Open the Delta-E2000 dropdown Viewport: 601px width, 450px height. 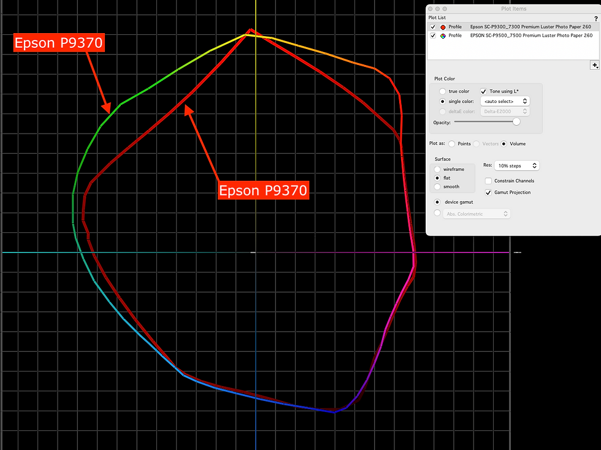pyautogui.click(x=505, y=112)
